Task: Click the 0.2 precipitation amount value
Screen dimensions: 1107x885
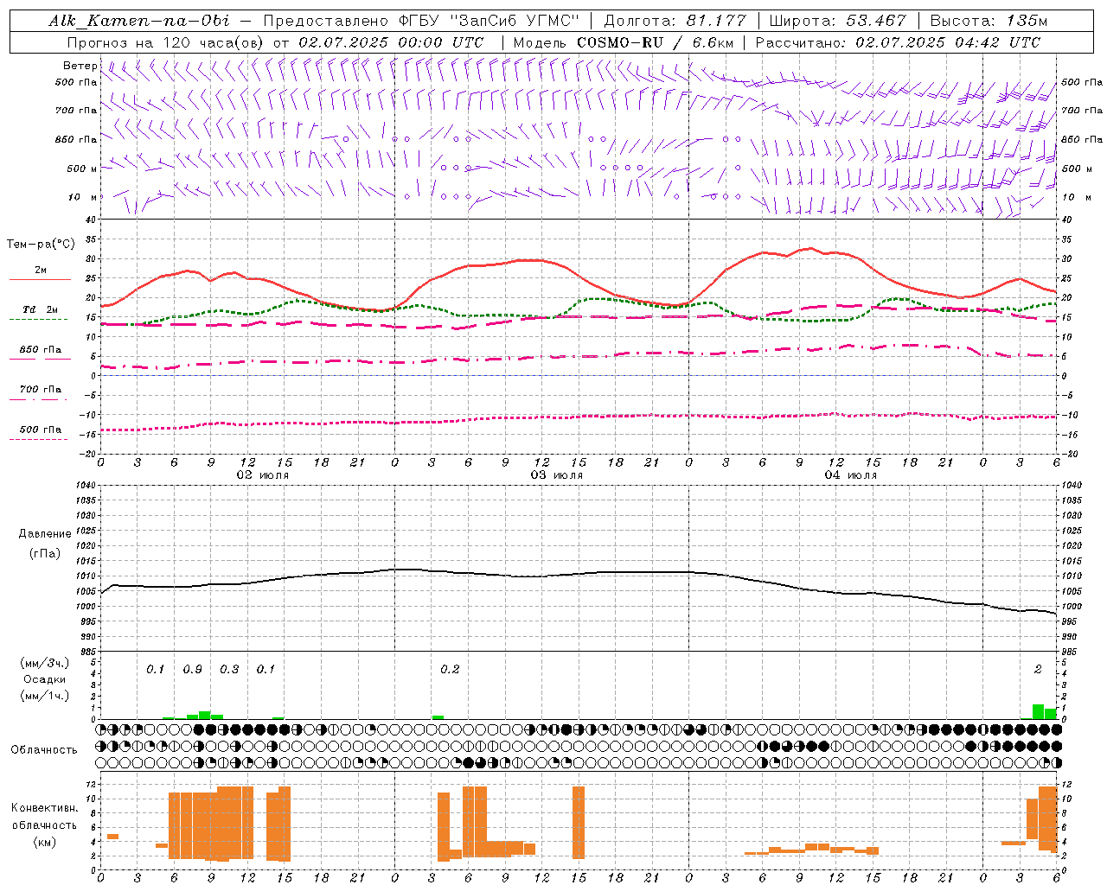Action: [450, 670]
